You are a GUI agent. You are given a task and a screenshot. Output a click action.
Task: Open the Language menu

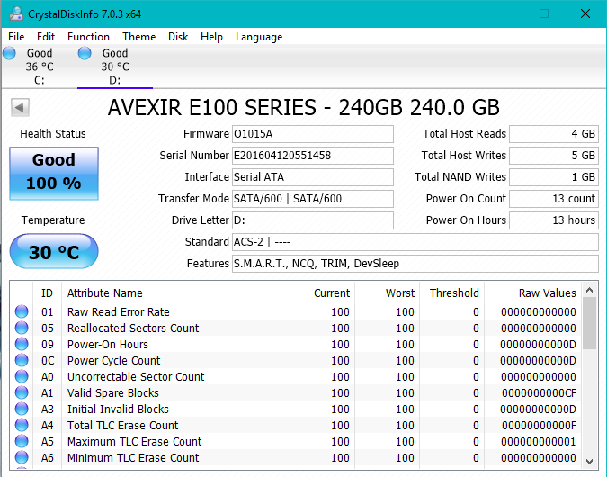[259, 37]
